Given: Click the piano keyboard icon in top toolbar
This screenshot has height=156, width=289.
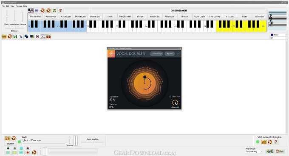Looking at the screenshot, I should coord(31,11).
